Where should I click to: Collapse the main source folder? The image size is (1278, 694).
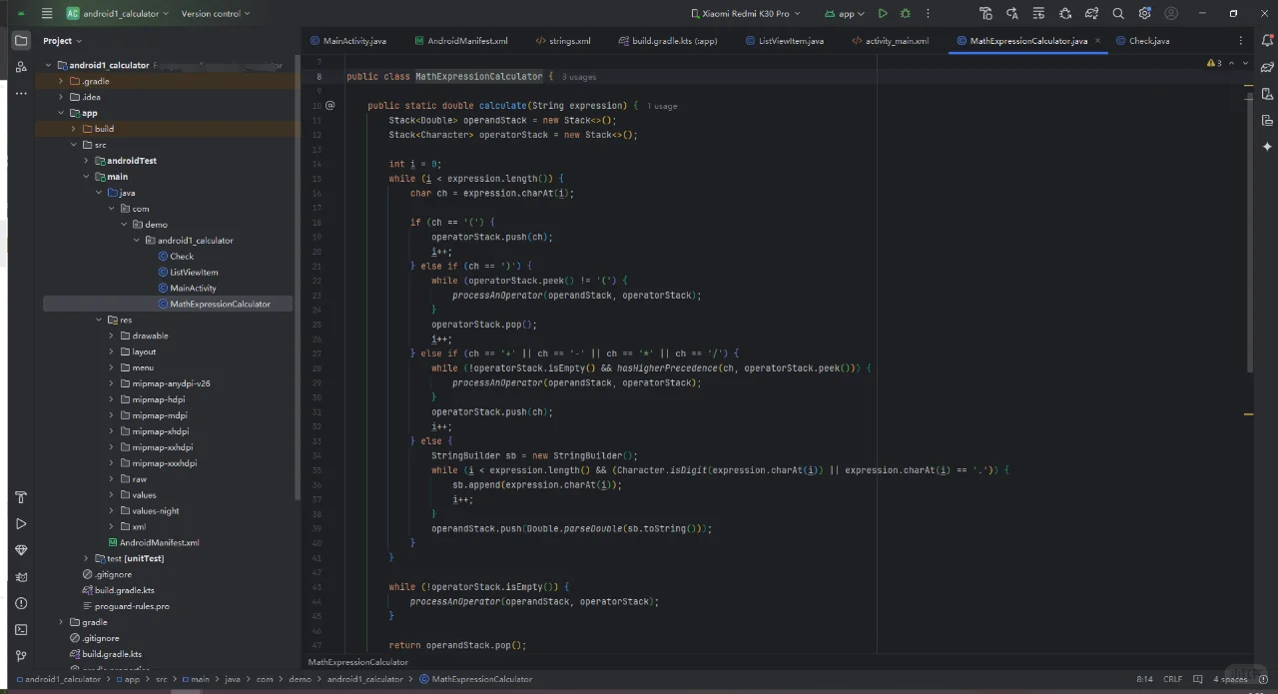point(86,177)
